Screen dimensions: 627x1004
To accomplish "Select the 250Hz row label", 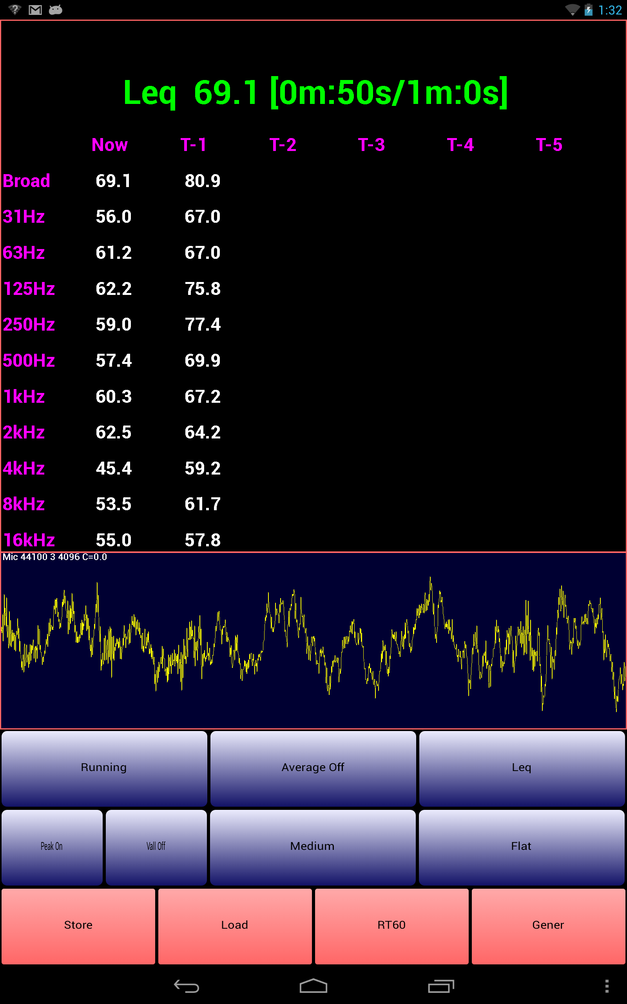I will point(29,324).
